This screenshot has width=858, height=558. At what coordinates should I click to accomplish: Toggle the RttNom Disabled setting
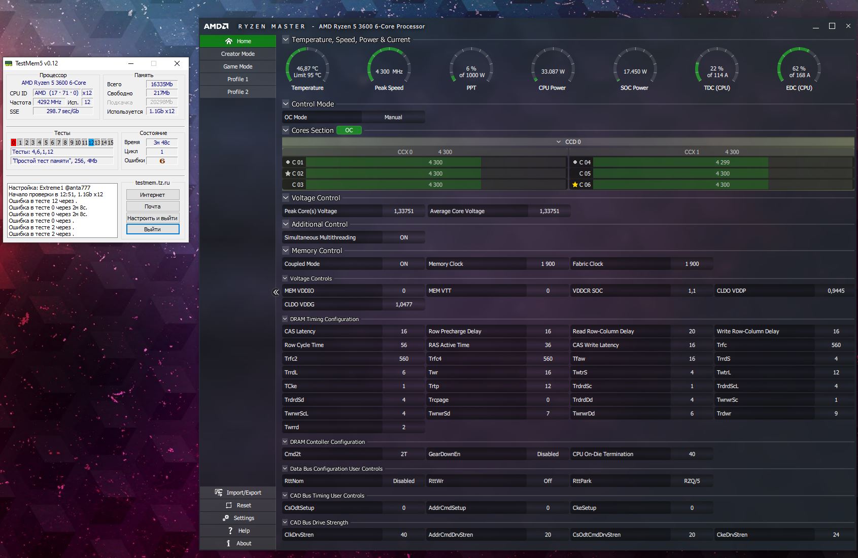click(404, 481)
